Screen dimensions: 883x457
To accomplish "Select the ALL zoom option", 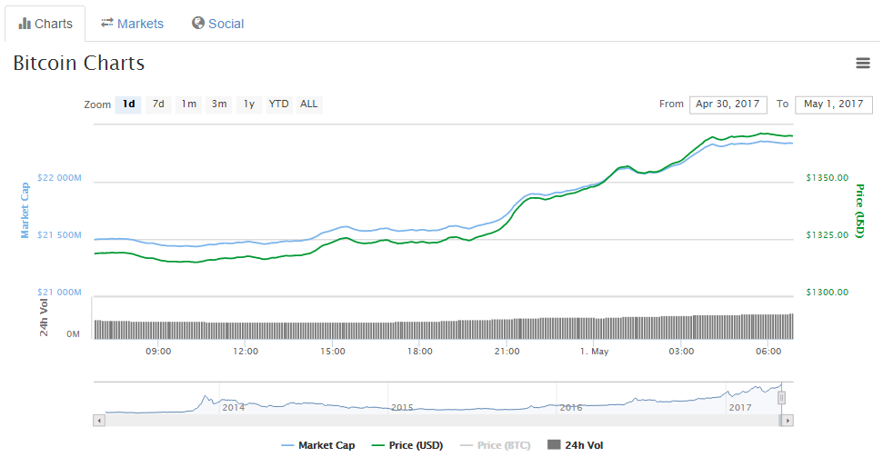I will pos(309,104).
